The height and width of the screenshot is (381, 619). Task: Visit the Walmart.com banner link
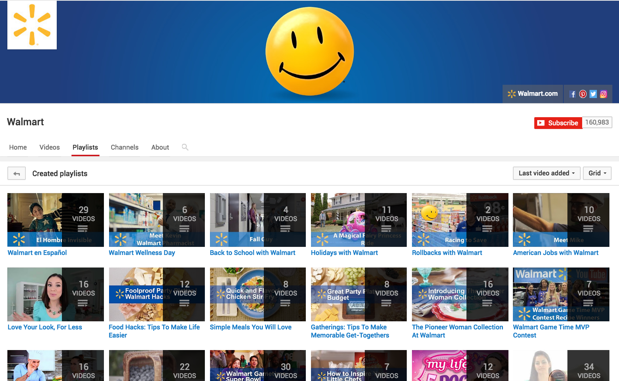(x=533, y=94)
